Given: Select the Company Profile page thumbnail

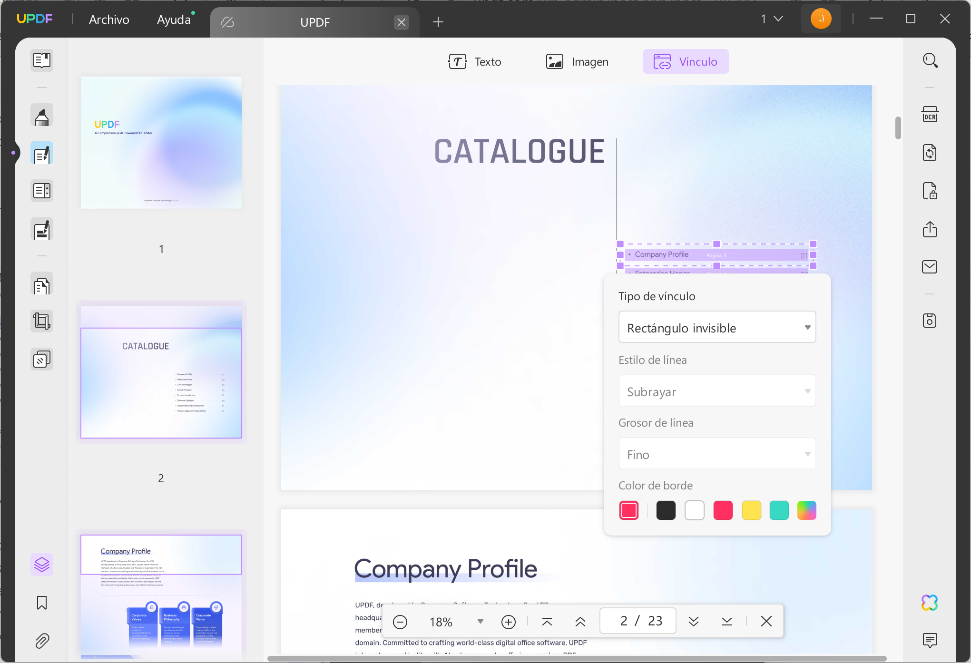Looking at the screenshot, I should click(161, 597).
